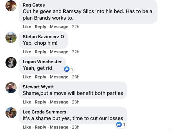Open Reg Gates' profile picture

(x=11, y=6)
